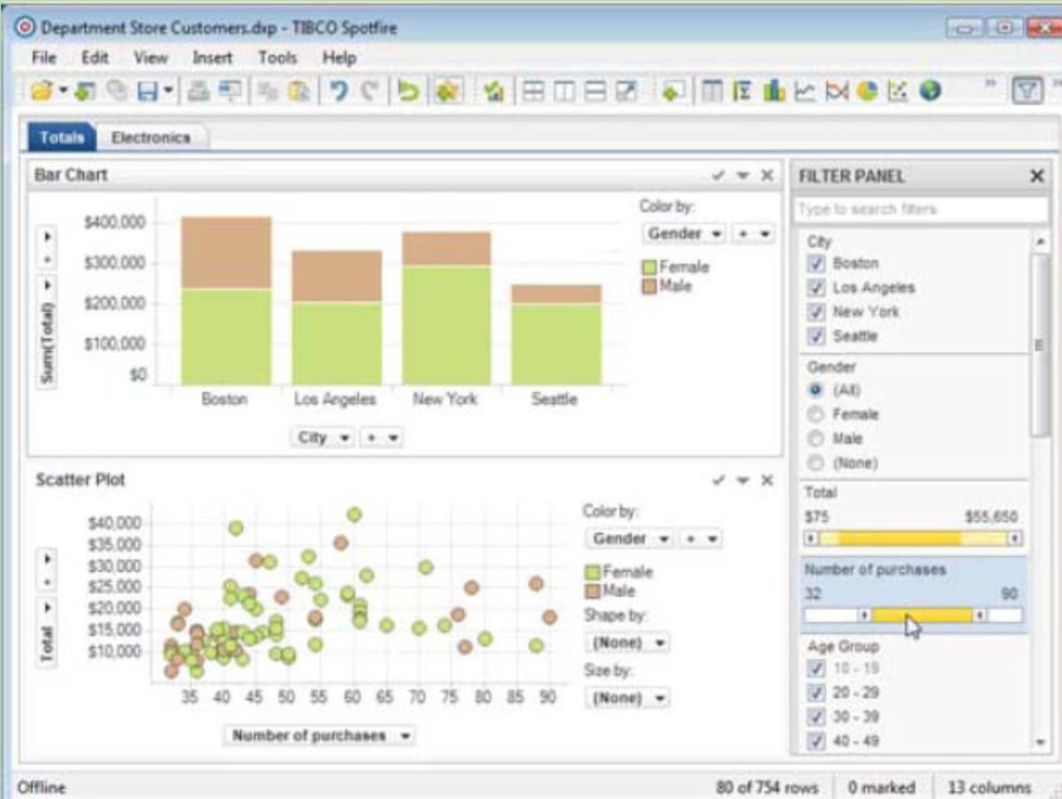Insert a combination chart from toolbar
This screenshot has height=799, width=1062.
click(836, 91)
